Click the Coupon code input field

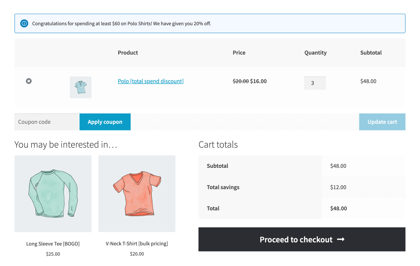tap(46, 122)
